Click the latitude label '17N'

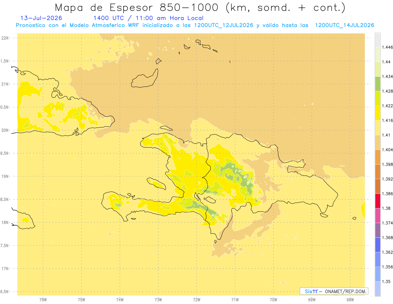click(x=5, y=269)
